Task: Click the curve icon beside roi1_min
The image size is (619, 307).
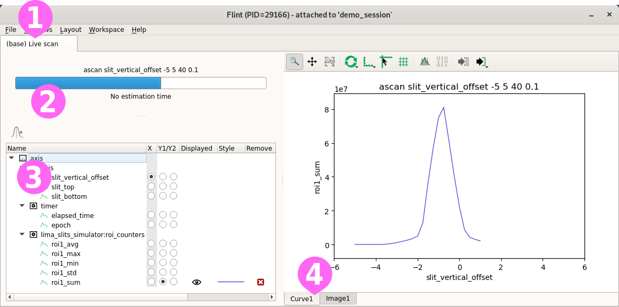Action: click(x=44, y=263)
